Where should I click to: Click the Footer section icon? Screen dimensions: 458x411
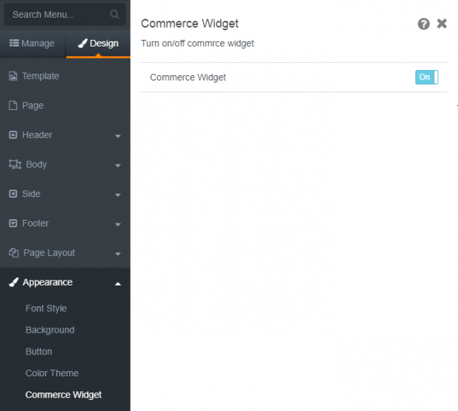point(13,223)
